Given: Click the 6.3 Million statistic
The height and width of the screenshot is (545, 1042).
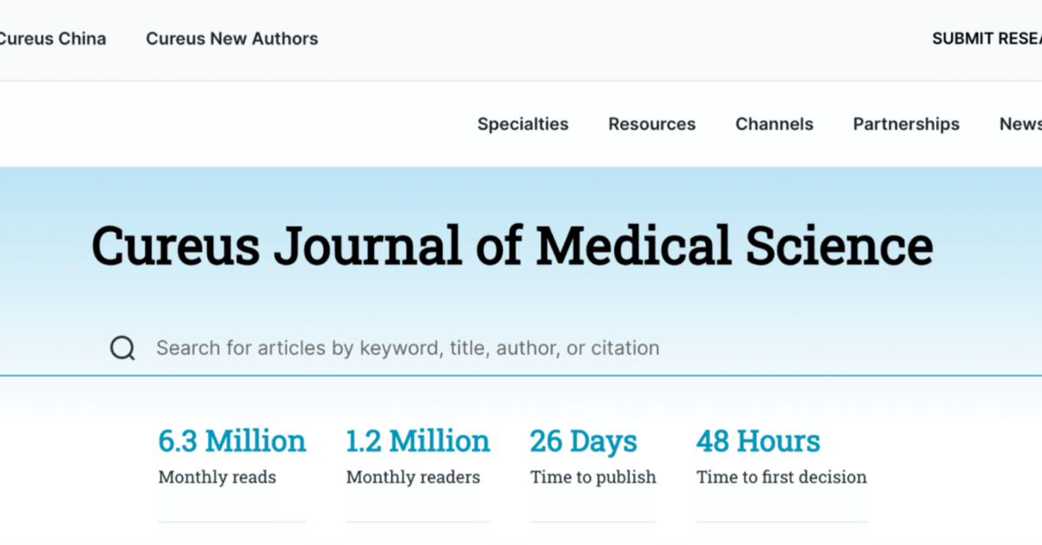Looking at the screenshot, I should pyautogui.click(x=232, y=441).
